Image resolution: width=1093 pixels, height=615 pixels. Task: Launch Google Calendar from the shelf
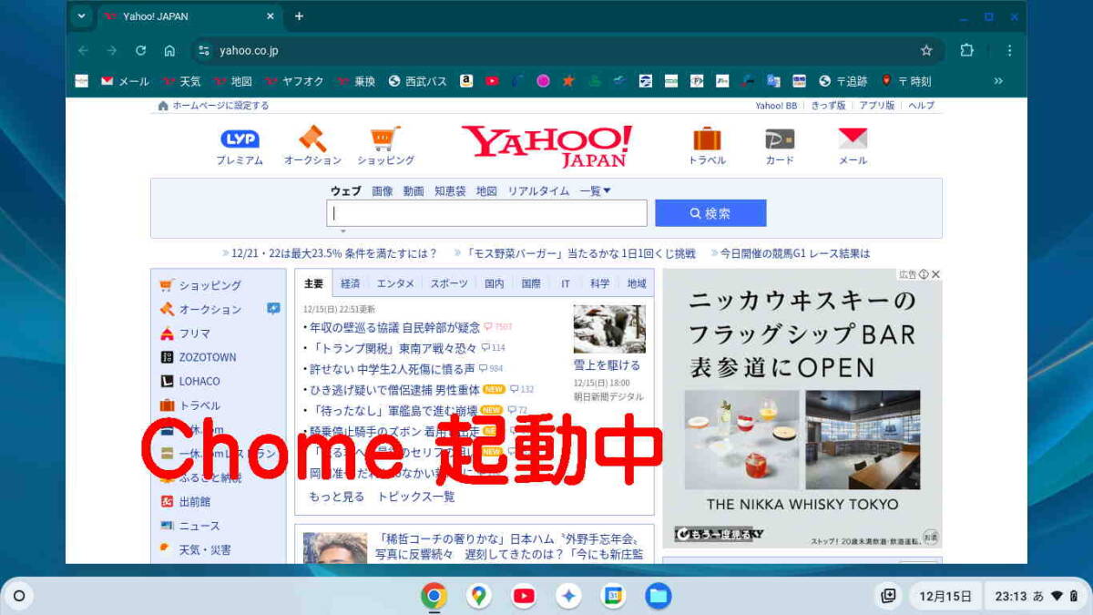click(x=613, y=596)
